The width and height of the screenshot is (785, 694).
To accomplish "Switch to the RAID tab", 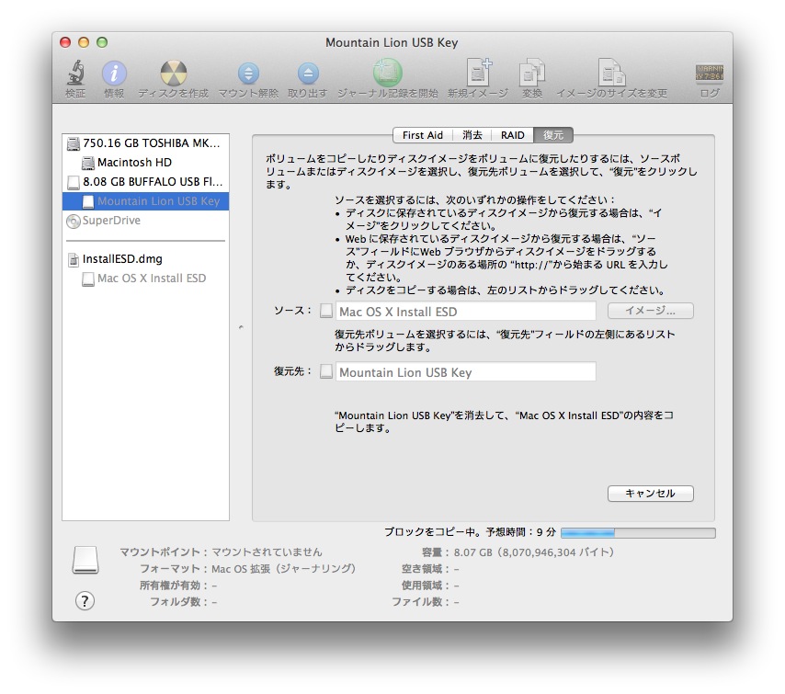I will (x=513, y=135).
